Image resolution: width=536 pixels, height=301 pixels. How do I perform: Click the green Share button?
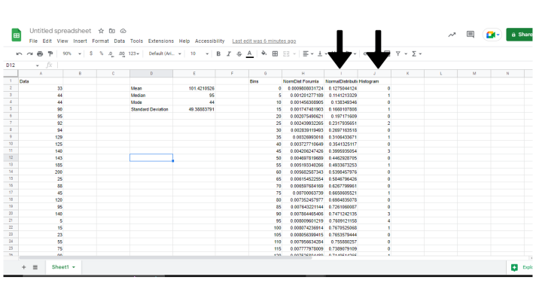point(520,35)
